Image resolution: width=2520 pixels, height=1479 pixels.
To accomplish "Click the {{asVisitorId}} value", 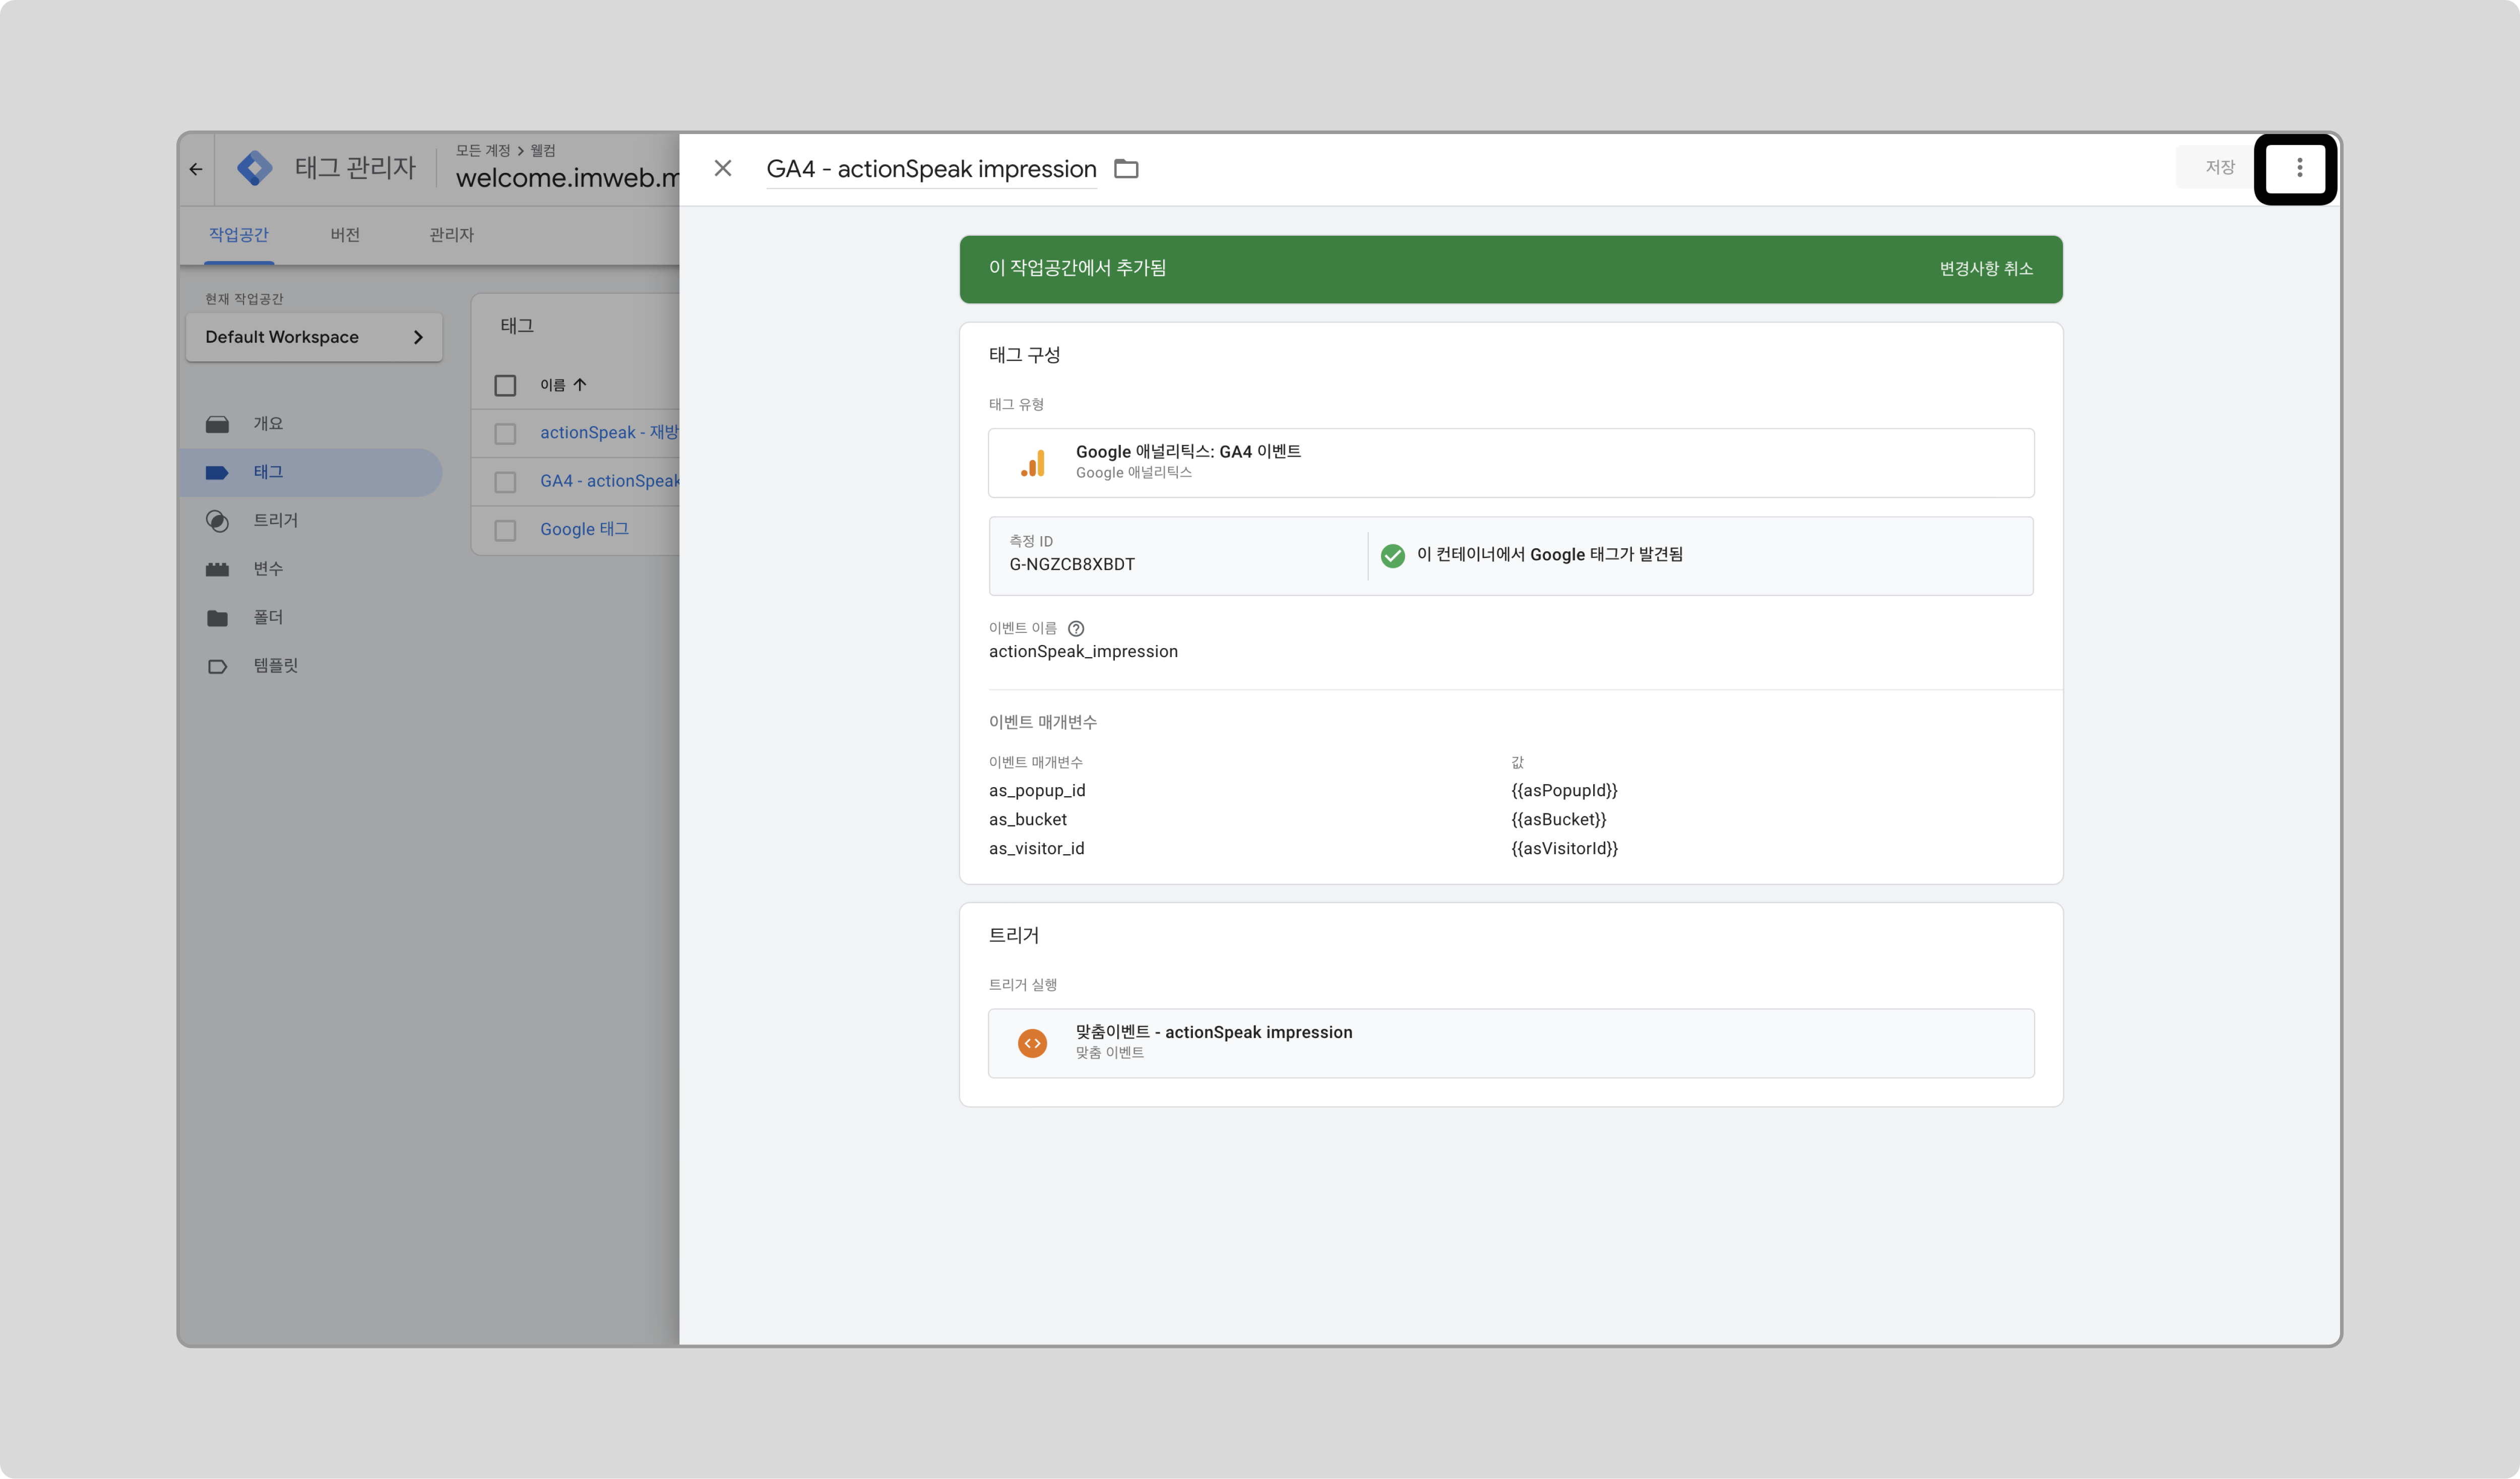I will pyautogui.click(x=1564, y=849).
